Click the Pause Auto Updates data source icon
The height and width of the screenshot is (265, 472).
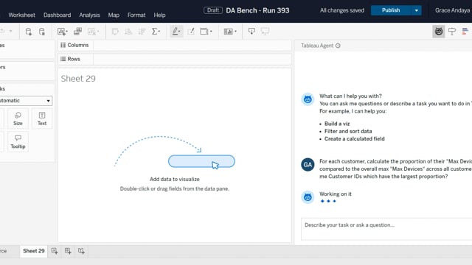click(42, 32)
